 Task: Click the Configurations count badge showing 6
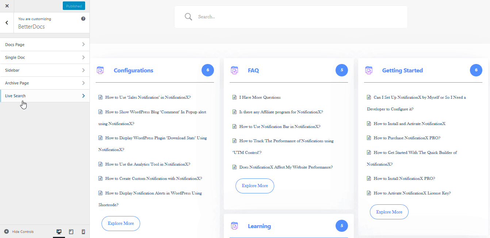tap(208, 70)
